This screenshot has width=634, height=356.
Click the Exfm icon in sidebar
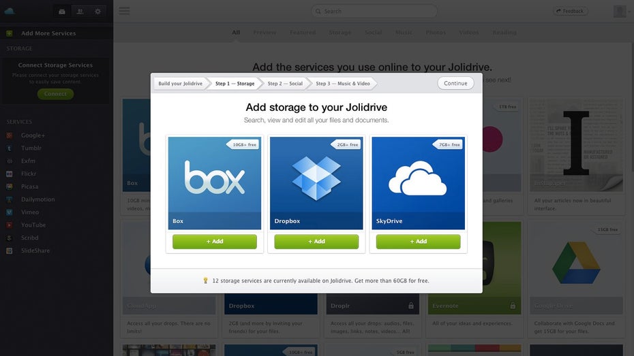(10, 161)
